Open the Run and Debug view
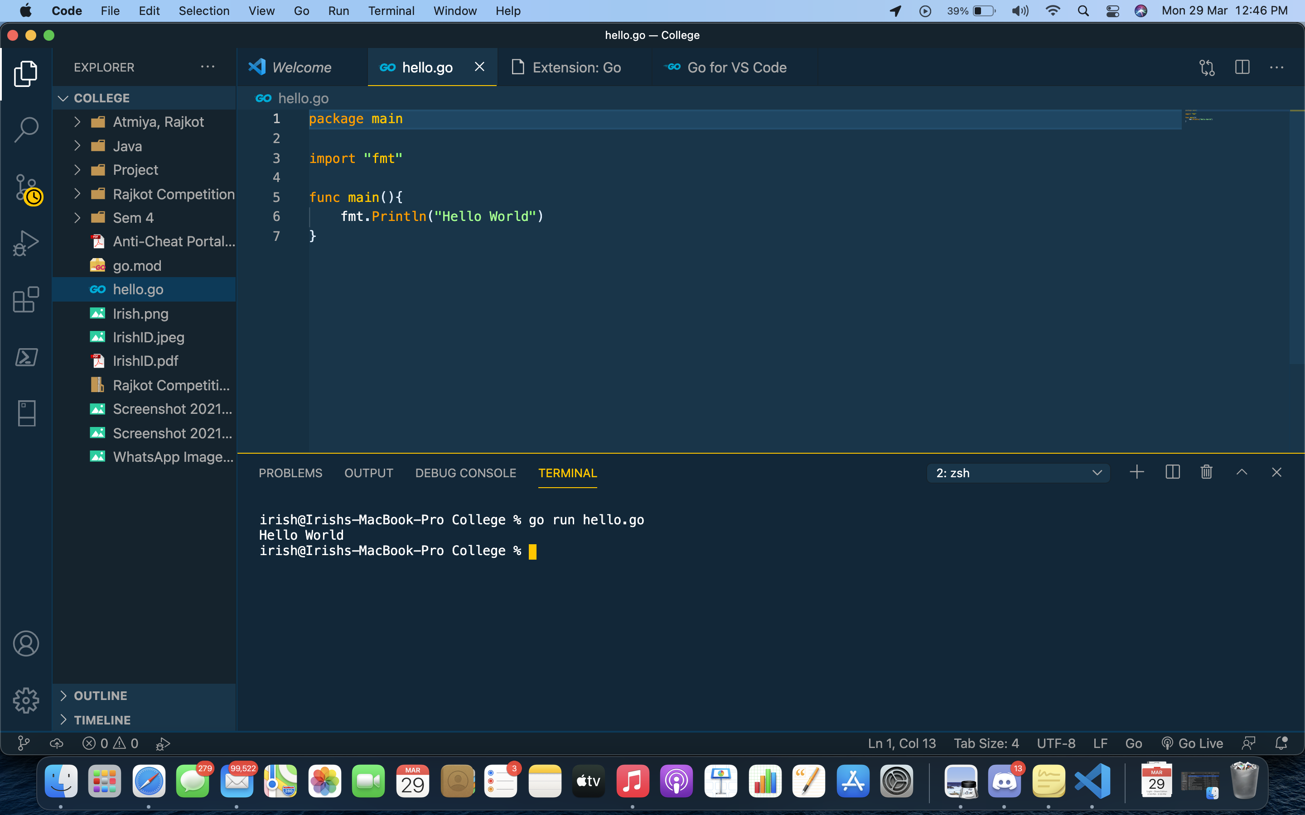The height and width of the screenshot is (815, 1305). (x=26, y=243)
